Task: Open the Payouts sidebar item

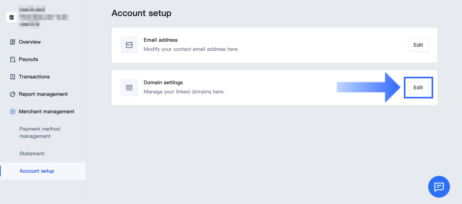Action: pyautogui.click(x=28, y=59)
